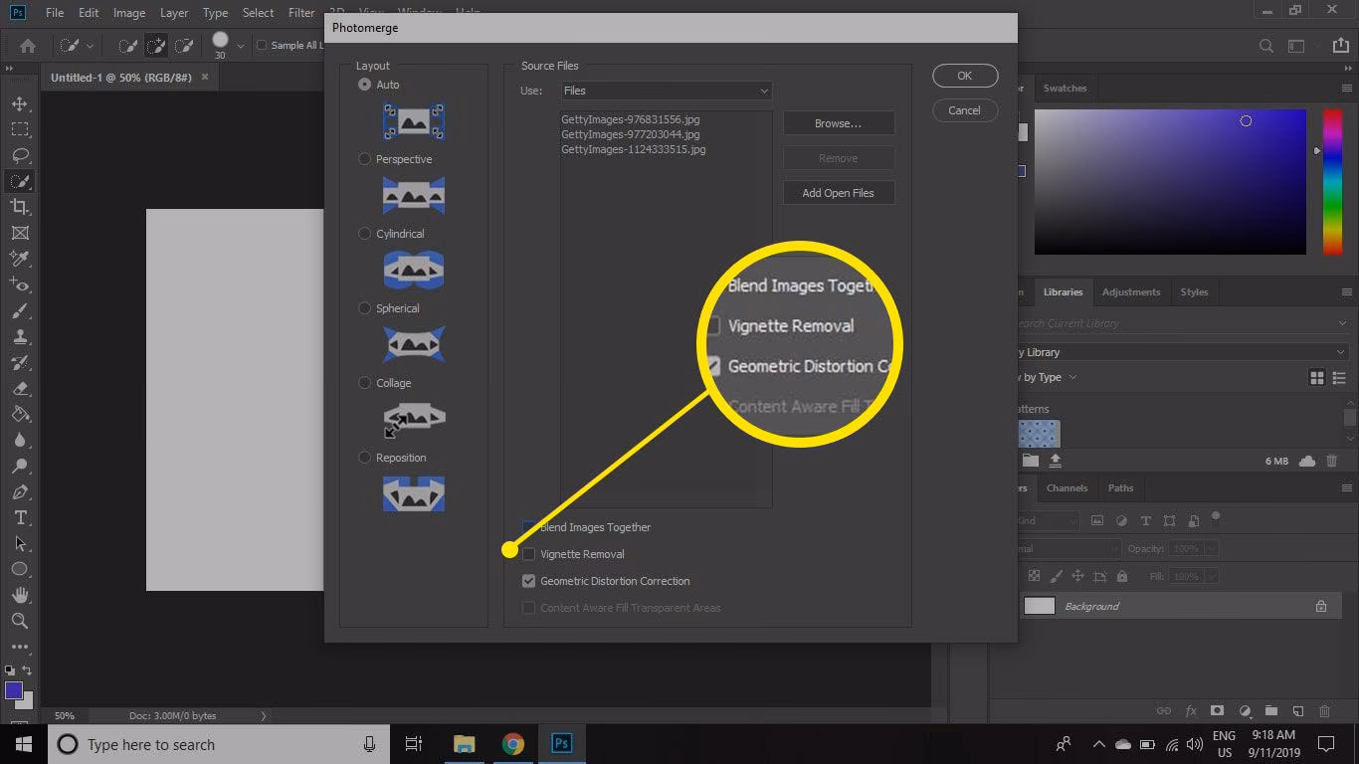This screenshot has height=764, width=1359.
Task: Switch to the Channels tab
Action: 1067,487
